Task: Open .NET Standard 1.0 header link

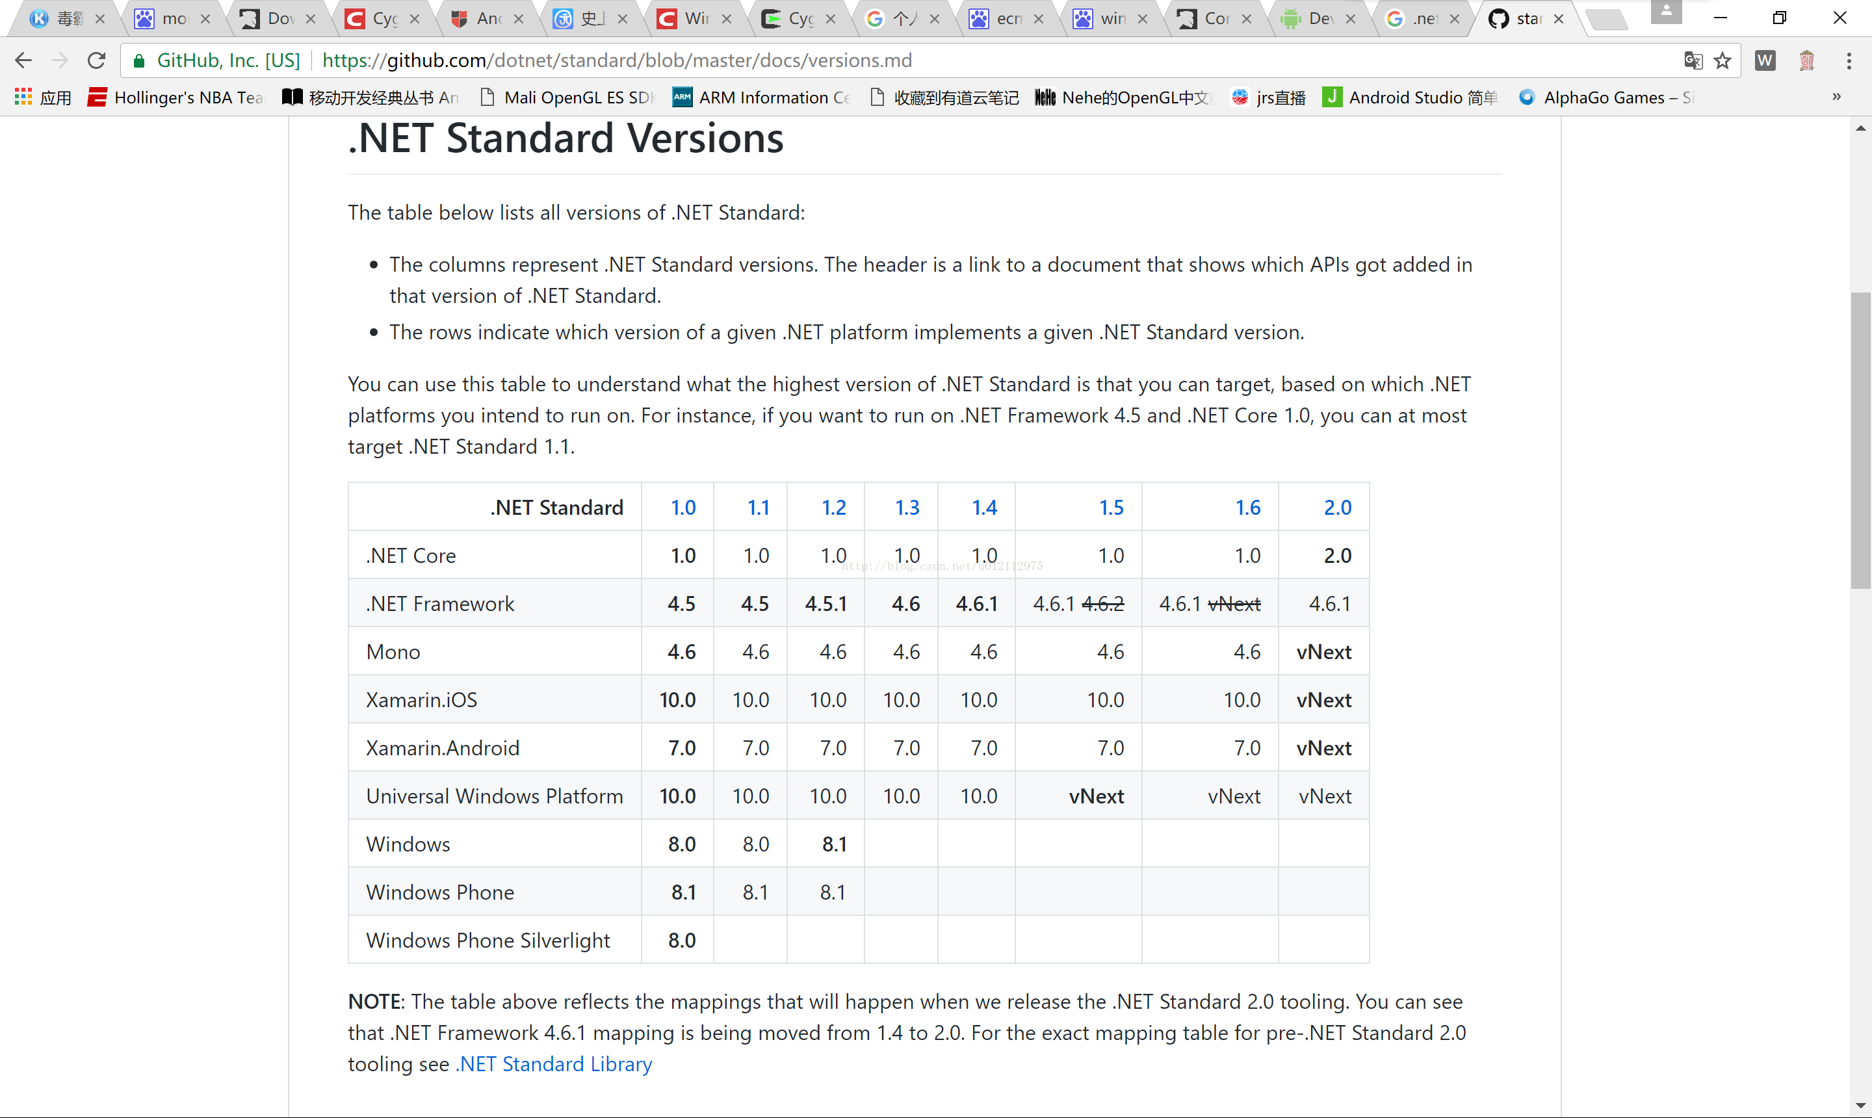Action: click(683, 508)
